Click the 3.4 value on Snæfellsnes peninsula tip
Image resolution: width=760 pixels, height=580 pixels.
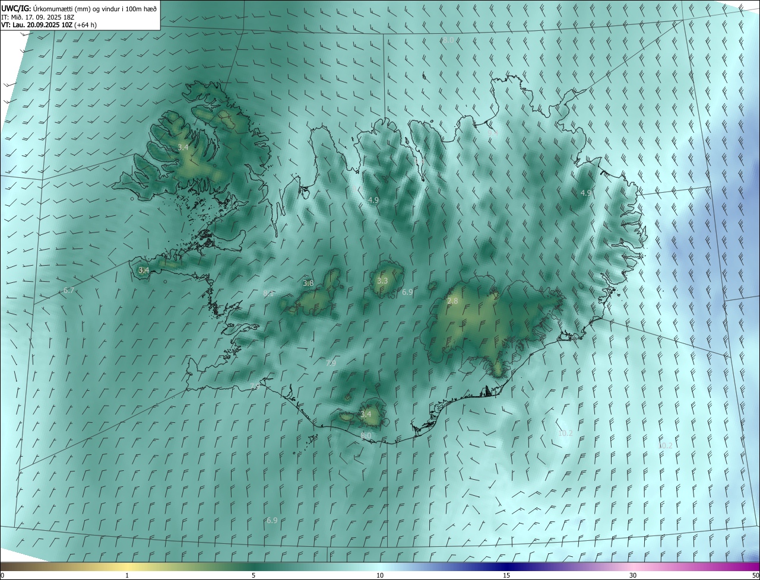[144, 270]
